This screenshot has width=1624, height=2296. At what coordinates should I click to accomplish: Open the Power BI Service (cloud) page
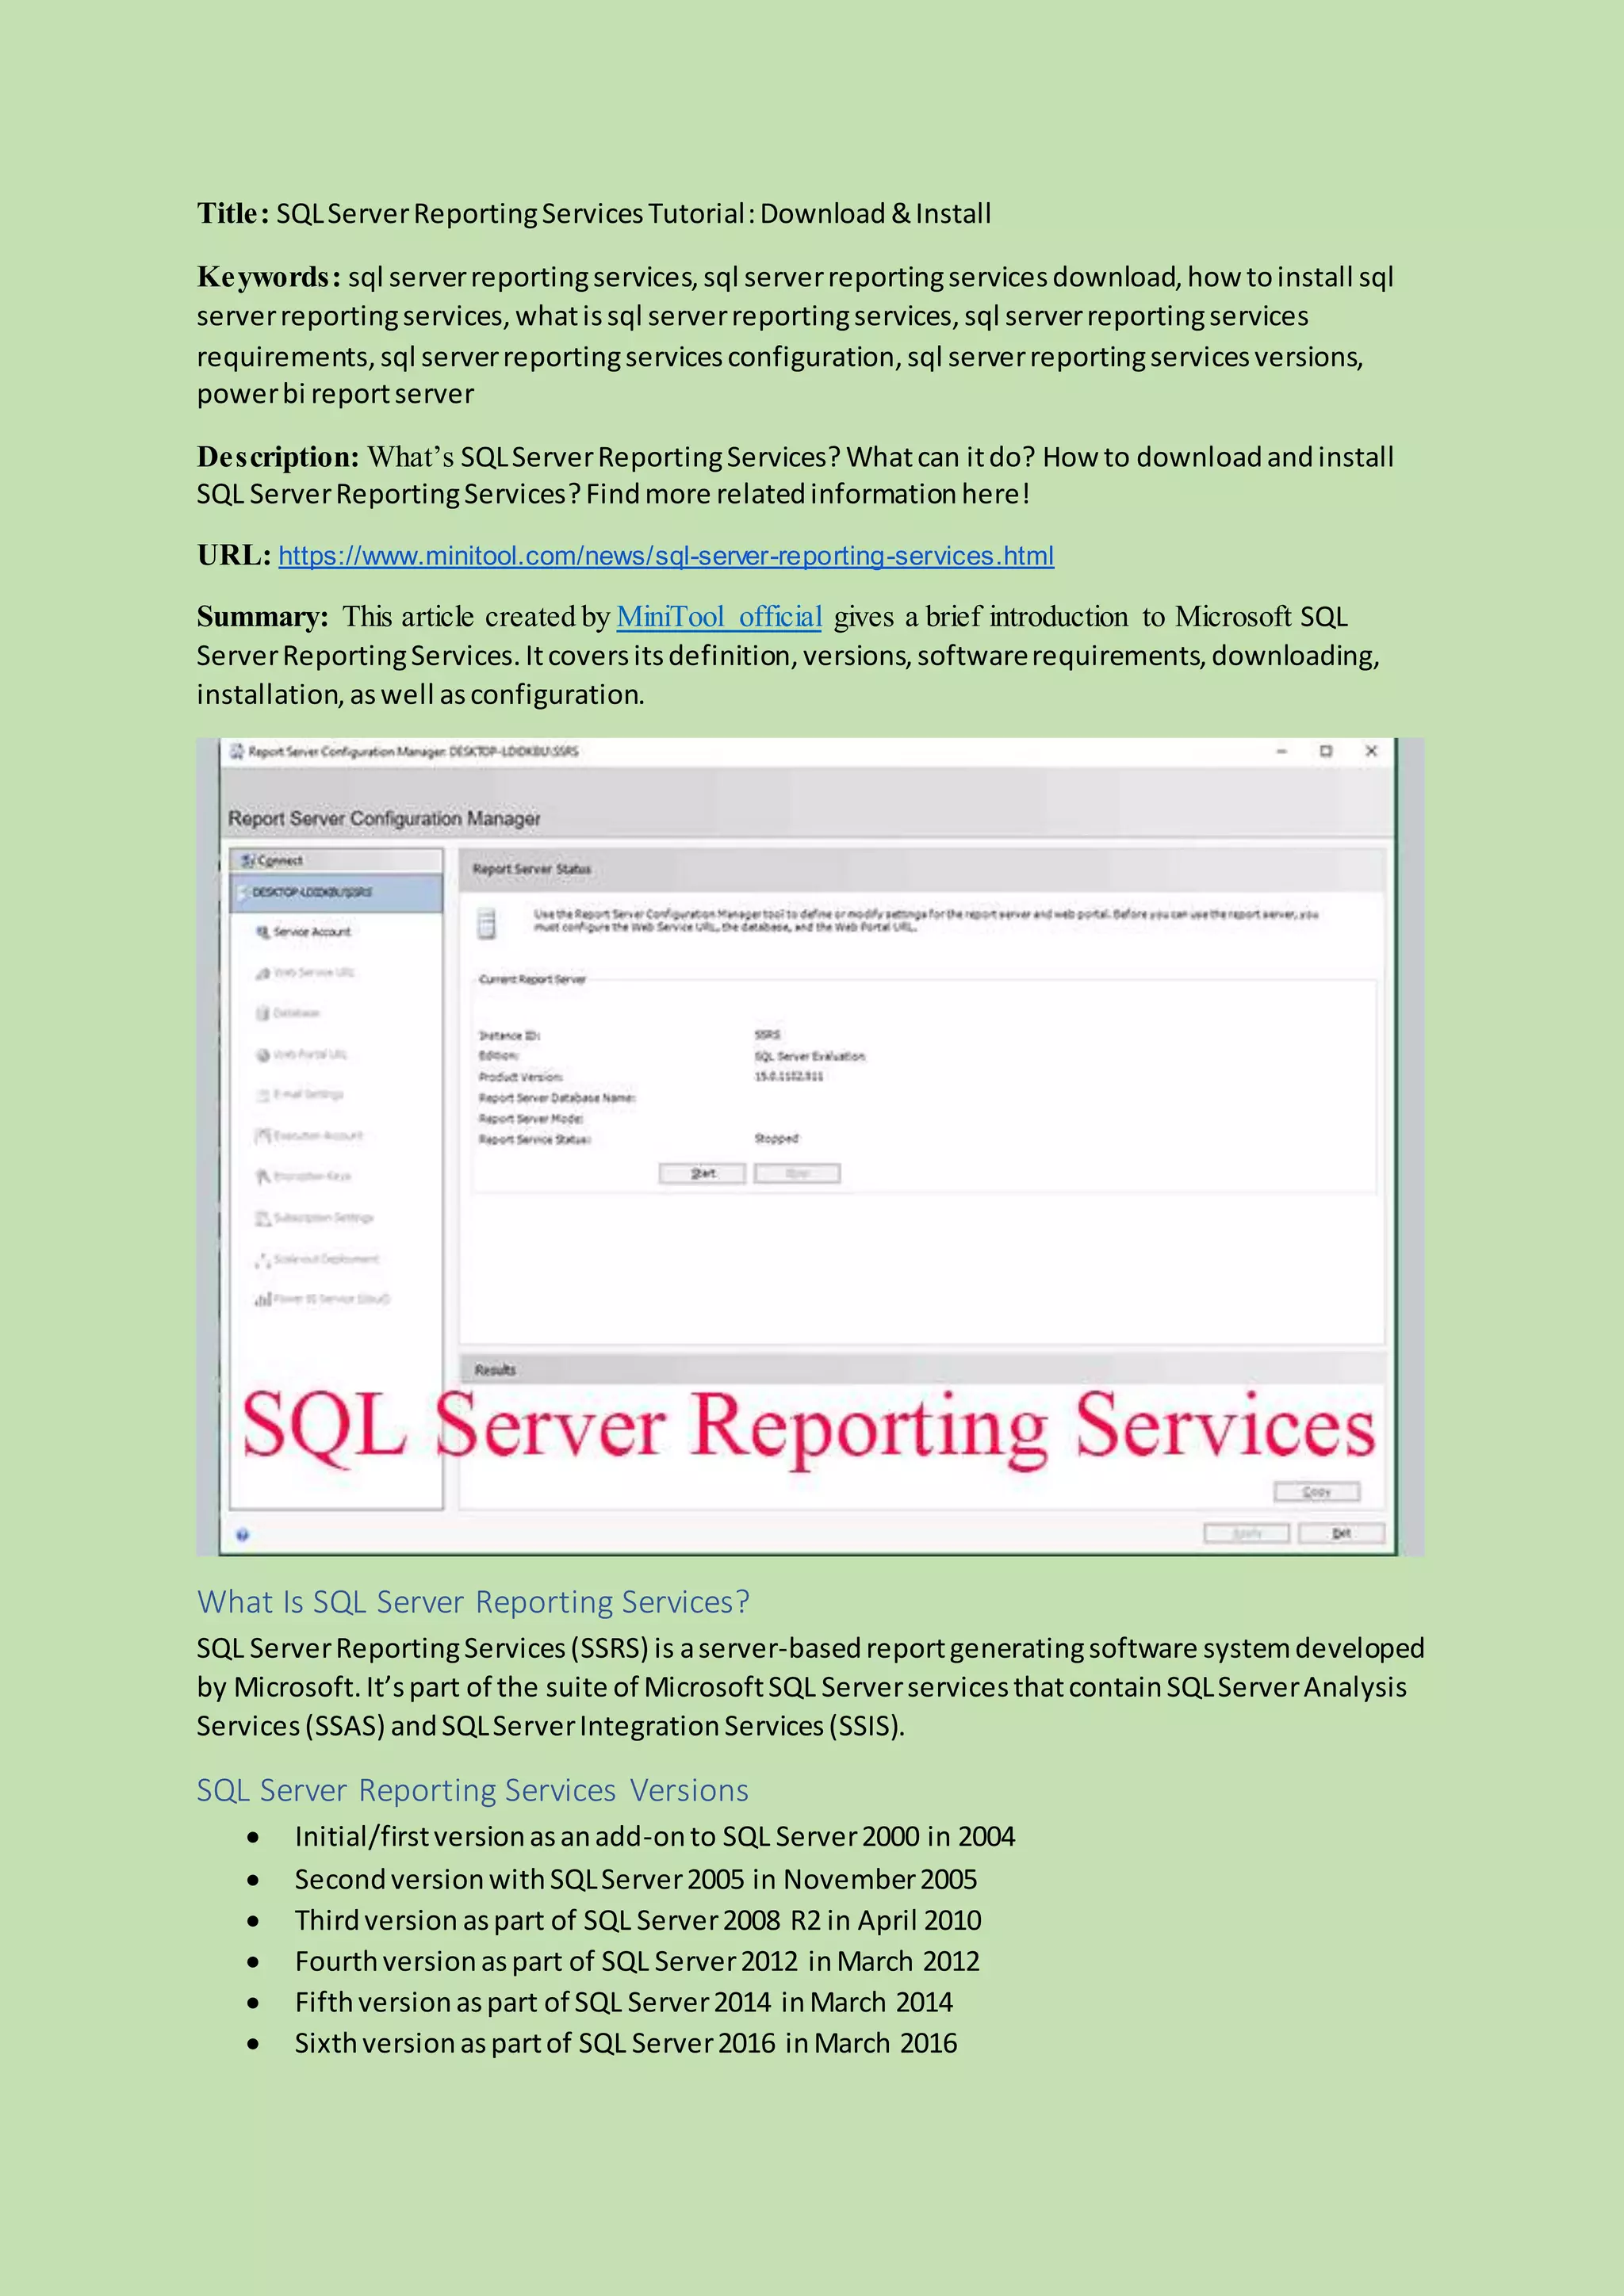point(331,1299)
